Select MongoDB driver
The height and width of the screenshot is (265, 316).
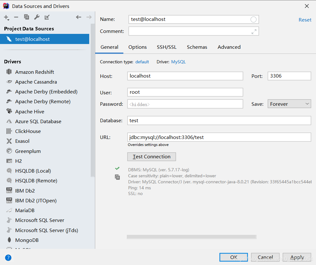pos(45,240)
